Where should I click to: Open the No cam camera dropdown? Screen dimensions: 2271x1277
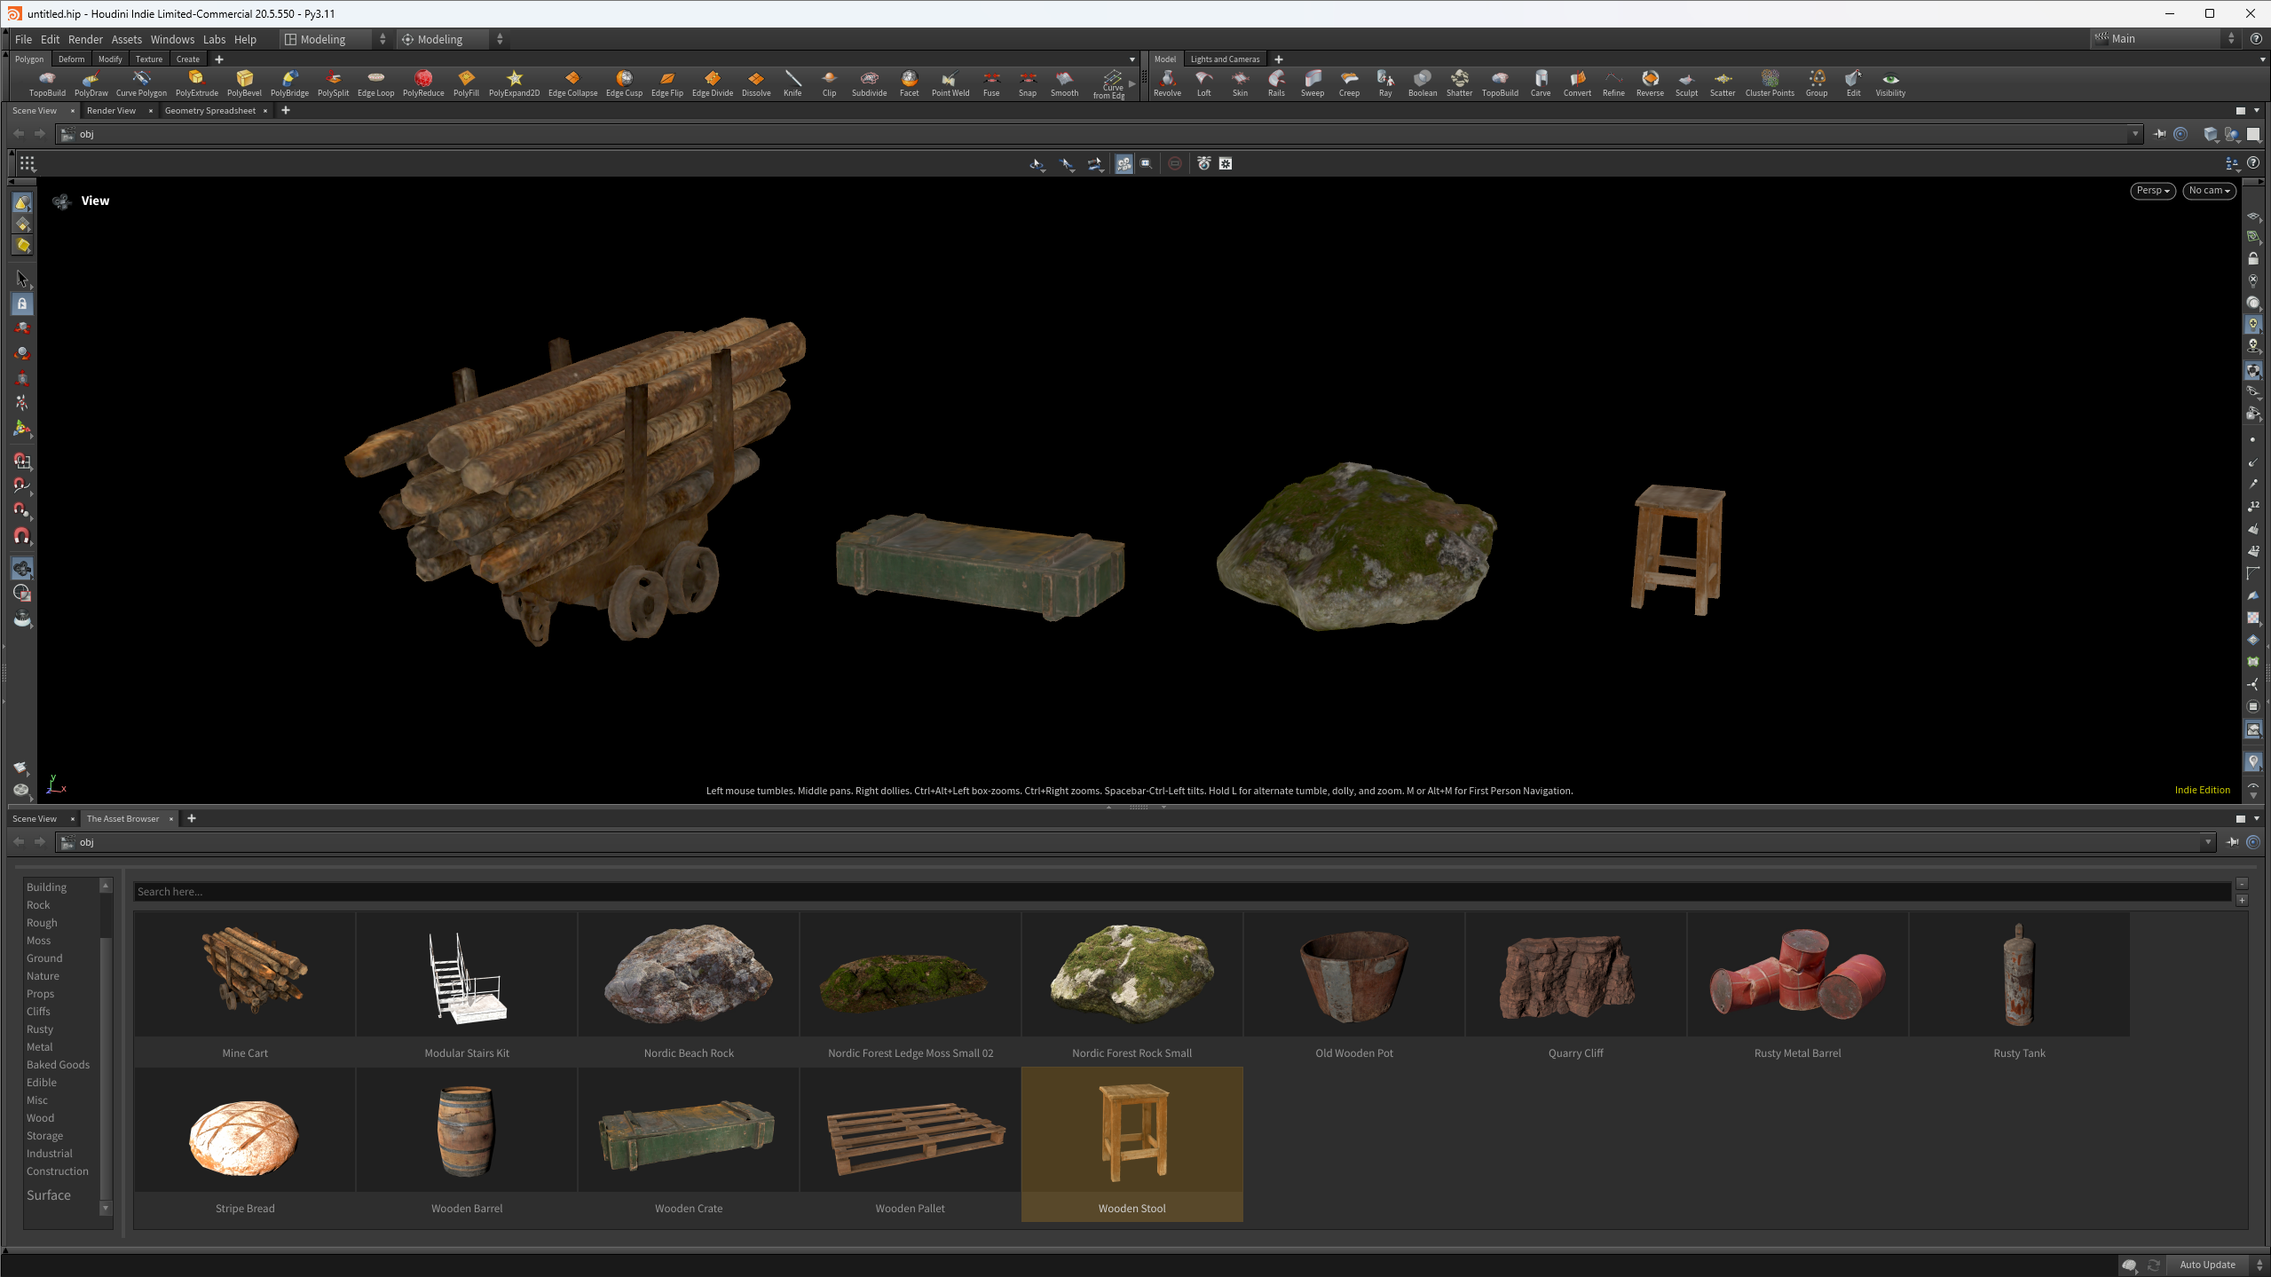coord(2208,191)
